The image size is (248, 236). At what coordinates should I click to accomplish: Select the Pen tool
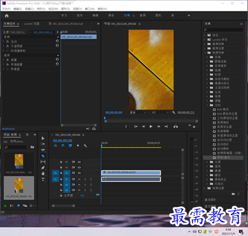tap(43, 168)
